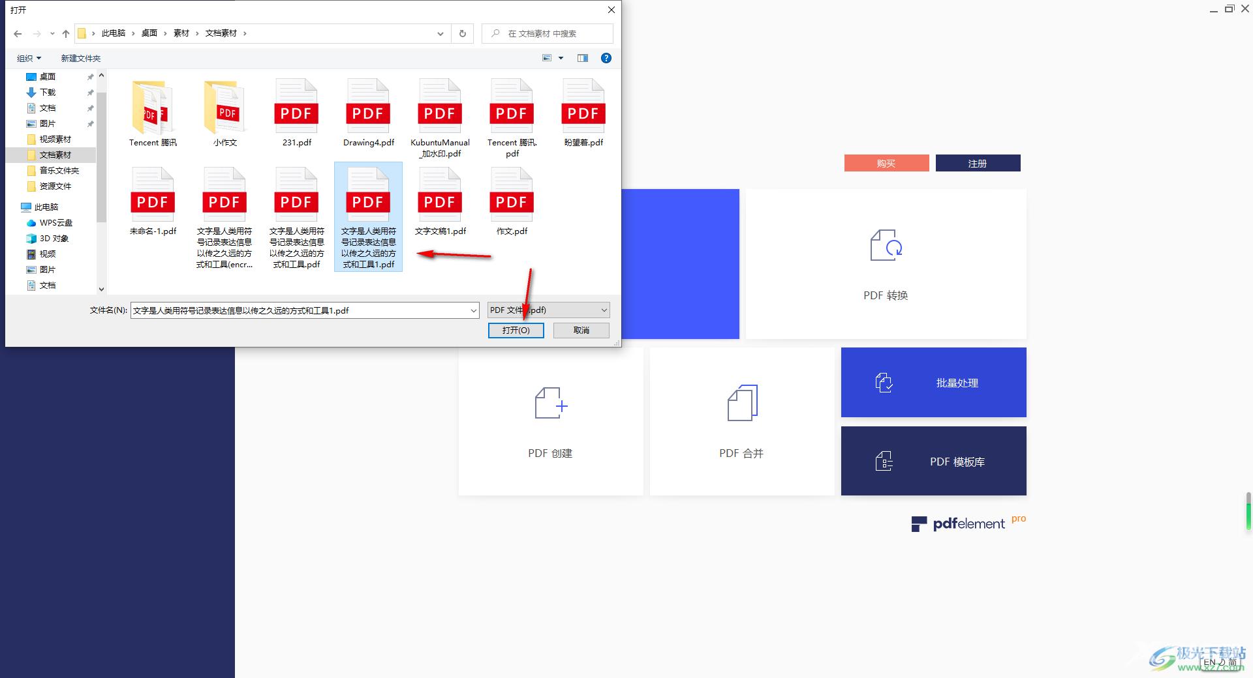Select the file whose name ends in 式和工具1.pdf
This screenshot has width=1253, height=678.
point(368,218)
